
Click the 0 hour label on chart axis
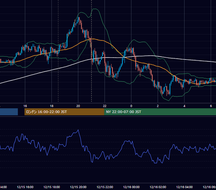pyautogui.click(x=131, y=106)
